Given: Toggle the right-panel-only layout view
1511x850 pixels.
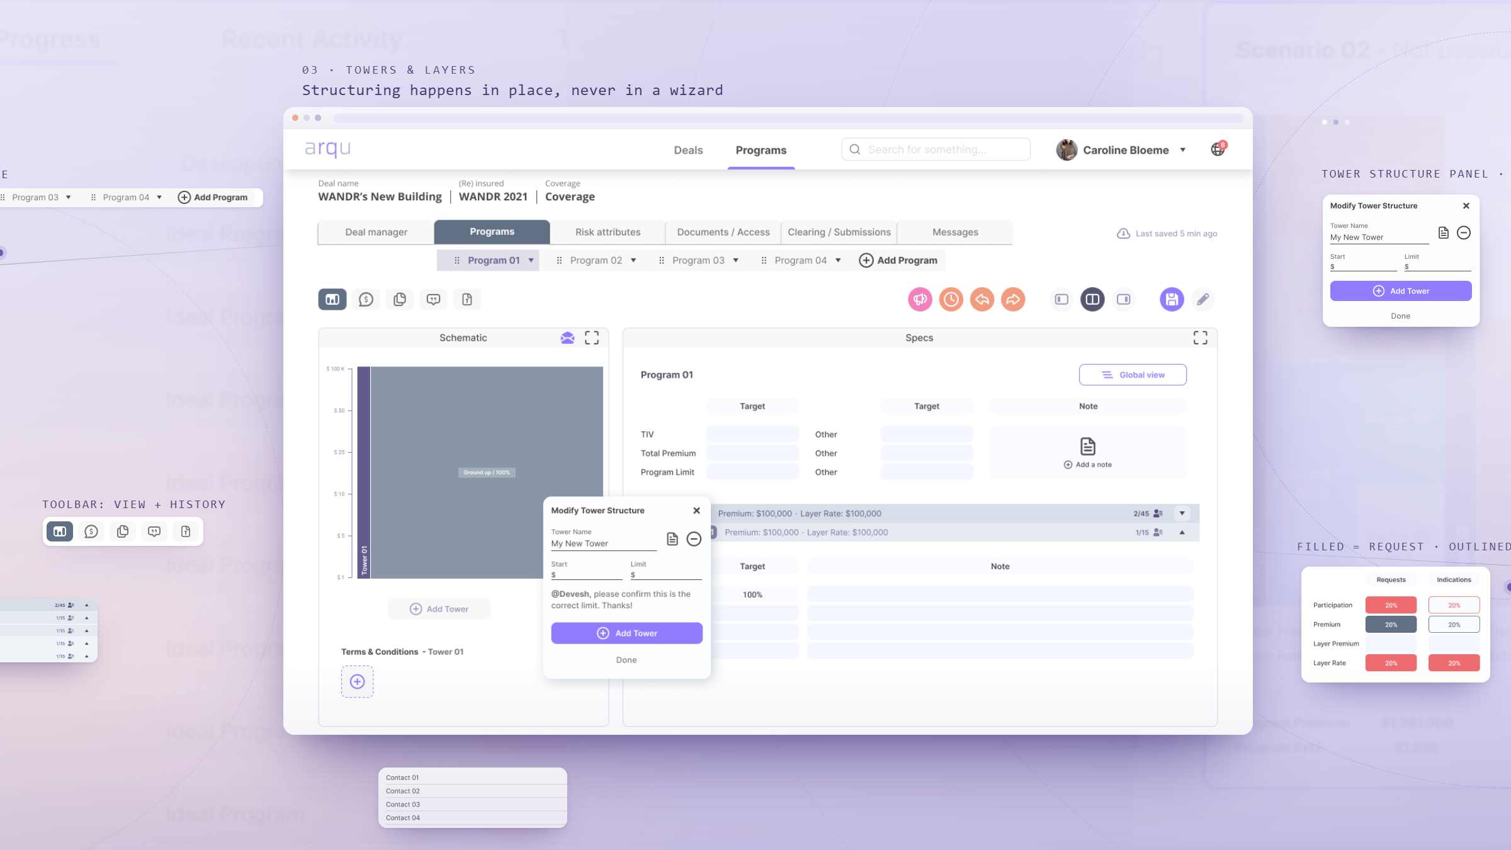Looking at the screenshot, I should click(x=1124, y=300).
